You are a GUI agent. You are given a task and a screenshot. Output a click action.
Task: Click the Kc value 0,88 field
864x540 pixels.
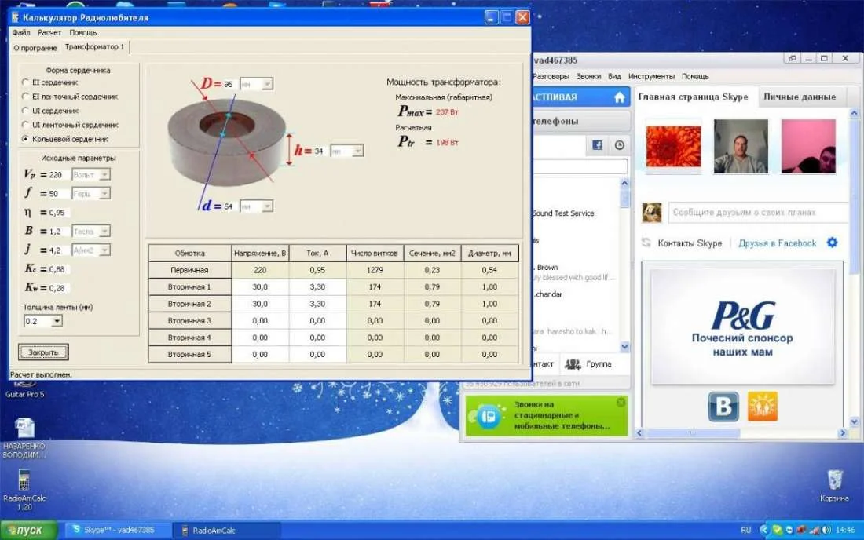click(58, 269)
